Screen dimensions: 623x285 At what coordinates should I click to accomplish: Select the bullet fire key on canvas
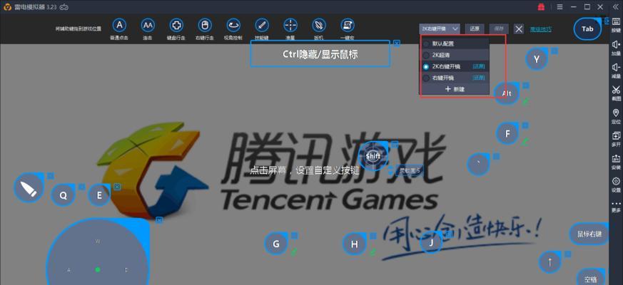[x=29, y=188]
